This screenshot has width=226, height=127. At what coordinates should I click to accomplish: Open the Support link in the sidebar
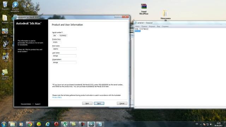tap(38, 104)
